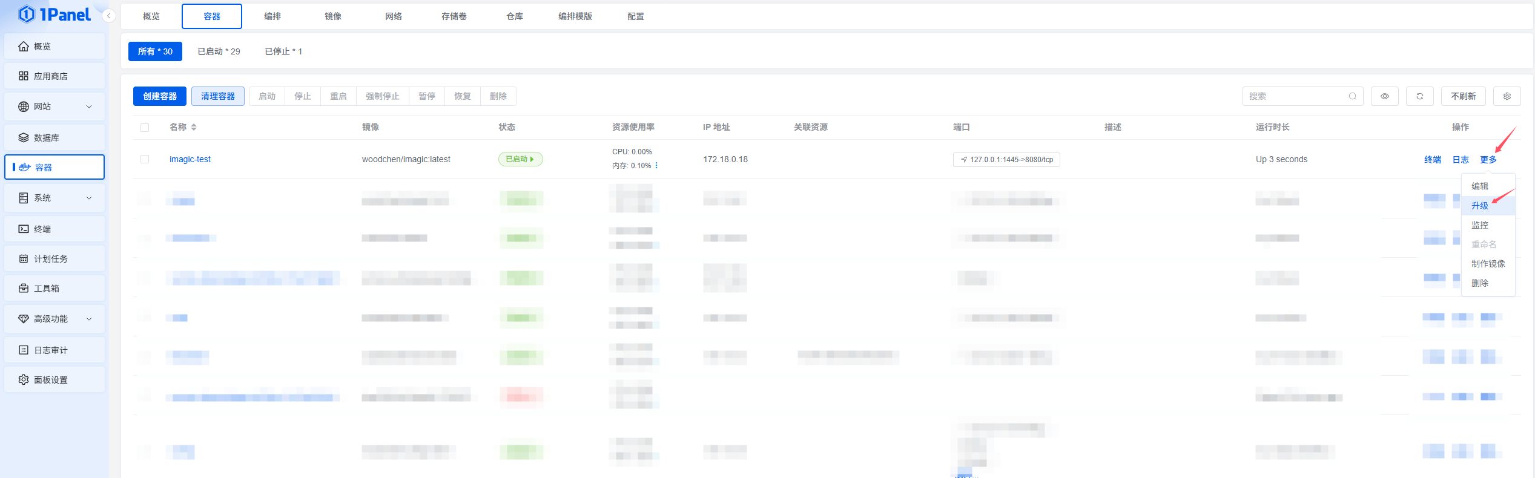The height and width of the screenshot is (478, 1535).
Task: Expand the 网站 sidebar menu
Action: point(54,106)
